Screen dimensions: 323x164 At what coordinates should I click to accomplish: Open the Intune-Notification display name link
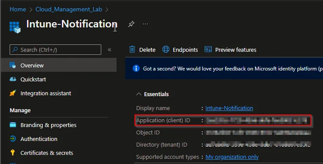229,108
